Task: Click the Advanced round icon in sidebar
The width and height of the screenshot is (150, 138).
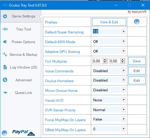Action: coord(5,80)
